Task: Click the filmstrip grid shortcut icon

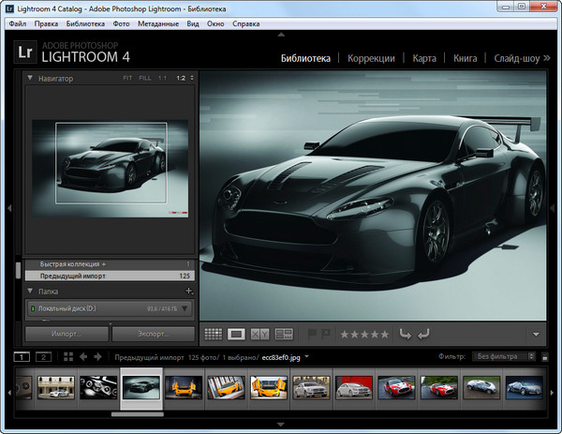Action: coord(68,357)
